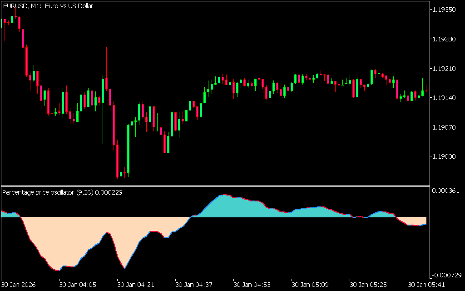The width and height of the screenshot is (465, 291).
Task: Click the 30 Jan 05:09 time marker
Action: pos(310,285)
